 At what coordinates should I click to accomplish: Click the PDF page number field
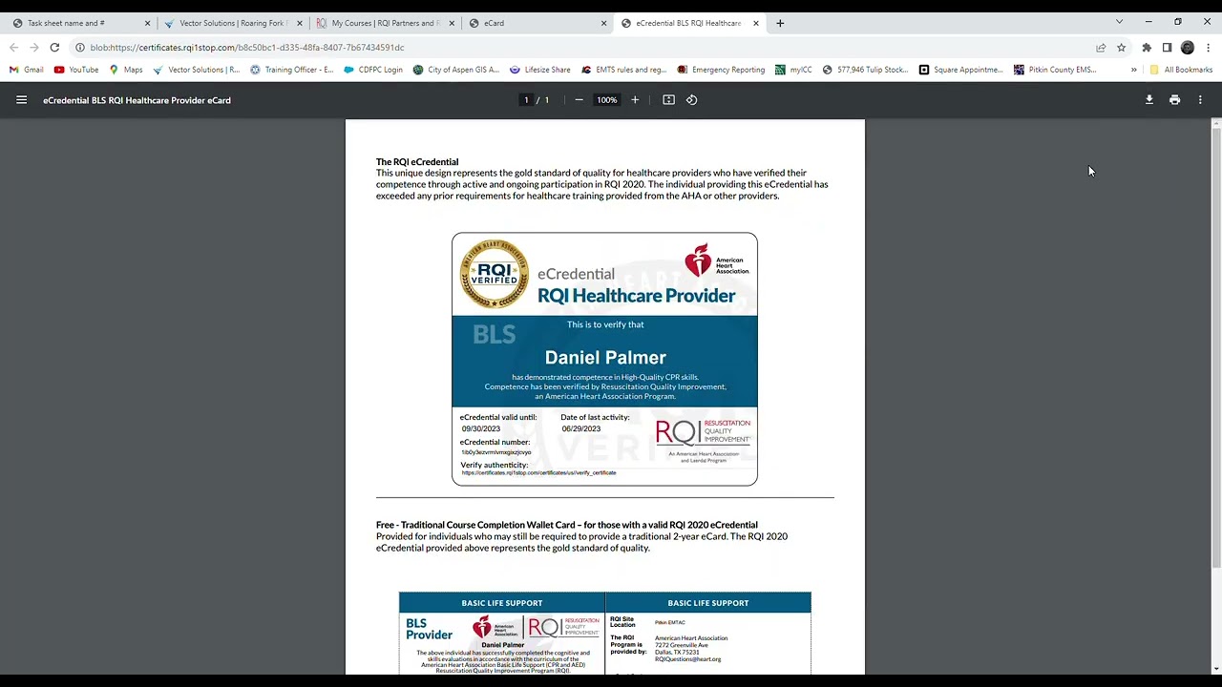tap(526, 100)
